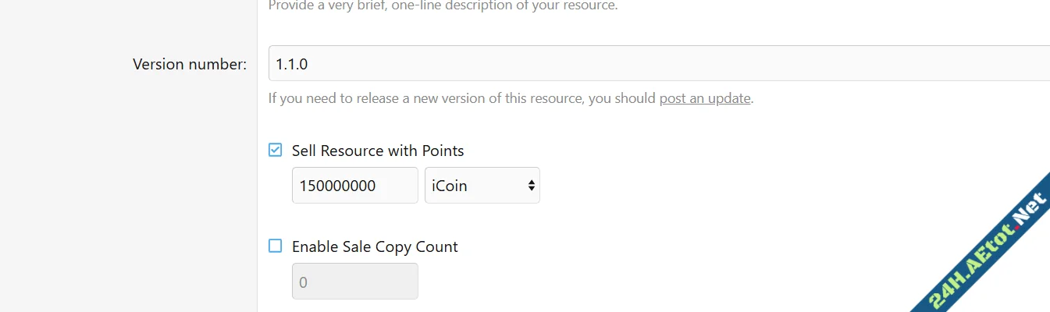Click the disabled copy count field showing 0

click(x=354, y=282)
